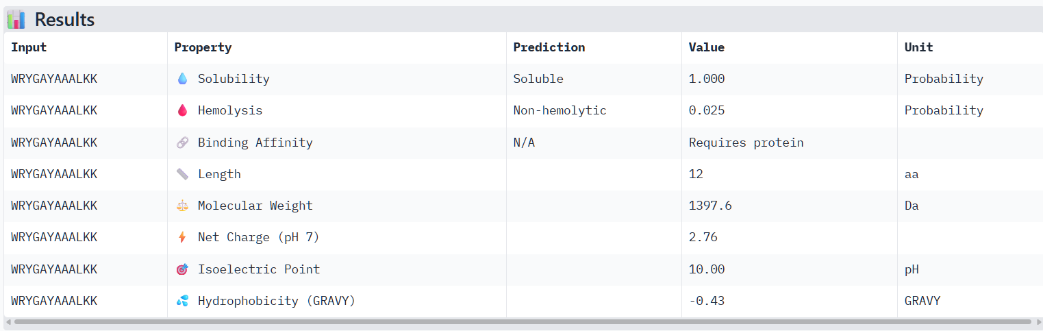The image size is (1043, 331).
Task: Select the Non-hemolytic prediction cell
Action: [560, 110]
